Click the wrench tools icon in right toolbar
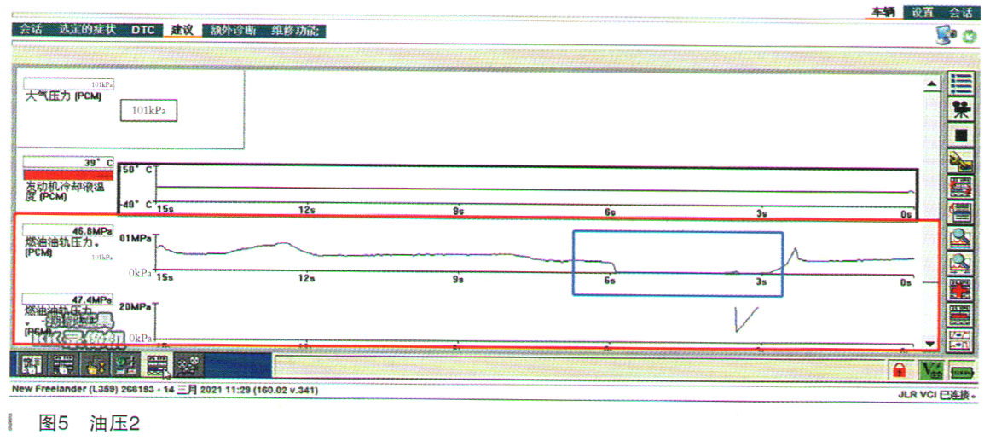990x441 pixels. pyautogui.click(x=961, y=161)
